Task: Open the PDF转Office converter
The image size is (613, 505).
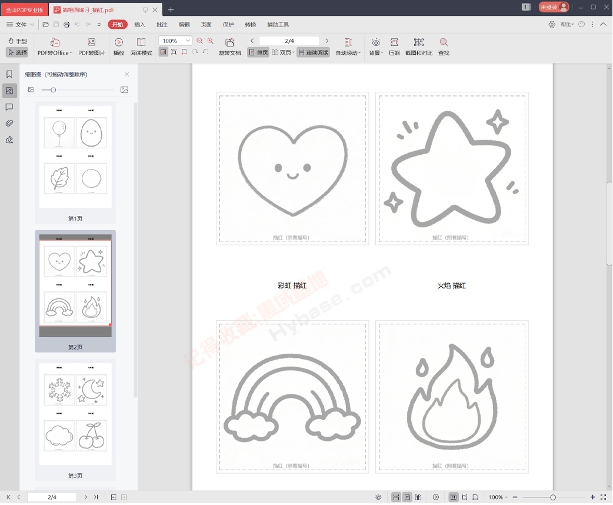Action: (x=54, y=47)
